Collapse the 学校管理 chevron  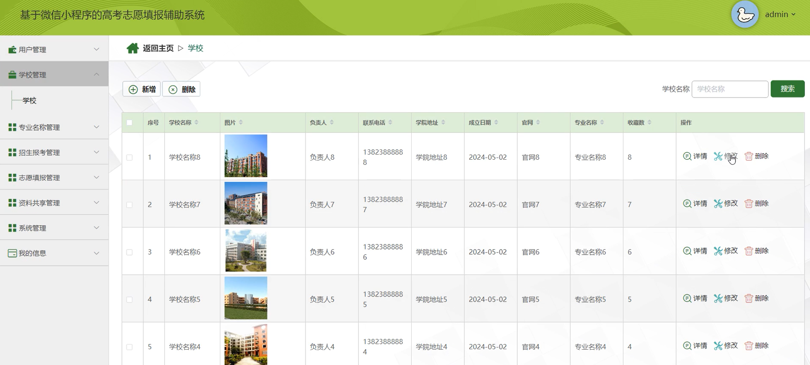pos(96,75)
